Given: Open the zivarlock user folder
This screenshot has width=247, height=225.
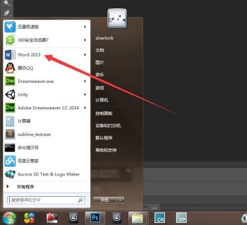Looking at the screenshot, I should point(104,38).
